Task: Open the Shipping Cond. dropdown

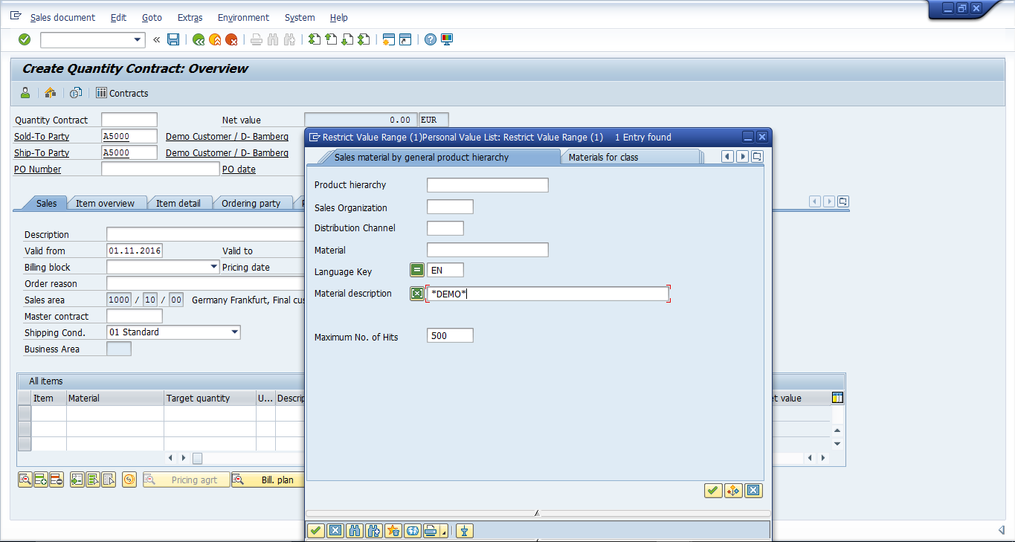Action: pyautogui.click(x=235, y=332)
